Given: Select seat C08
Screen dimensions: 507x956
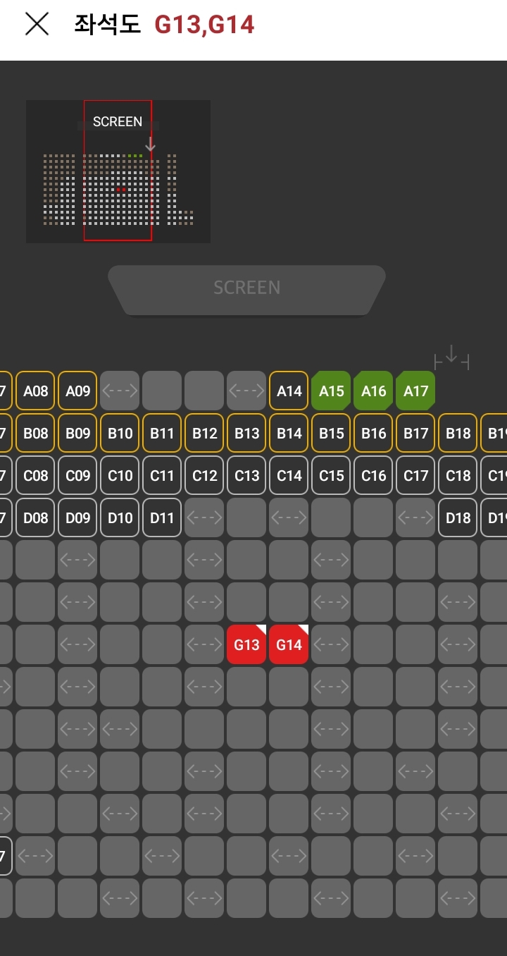Looking at the screenshot, I should 35,475.
